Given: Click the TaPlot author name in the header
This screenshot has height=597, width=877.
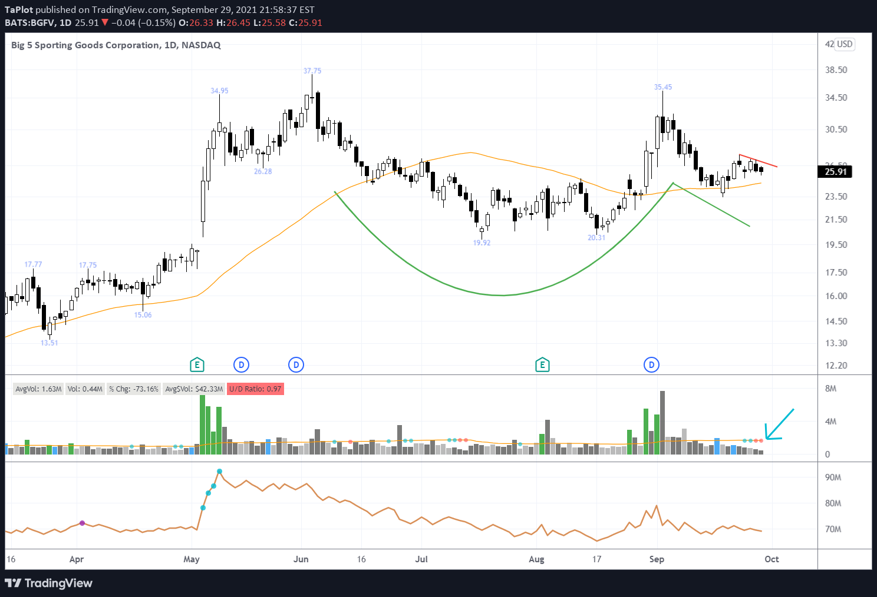Looking at the screenshot, I should tap(19, 10).
